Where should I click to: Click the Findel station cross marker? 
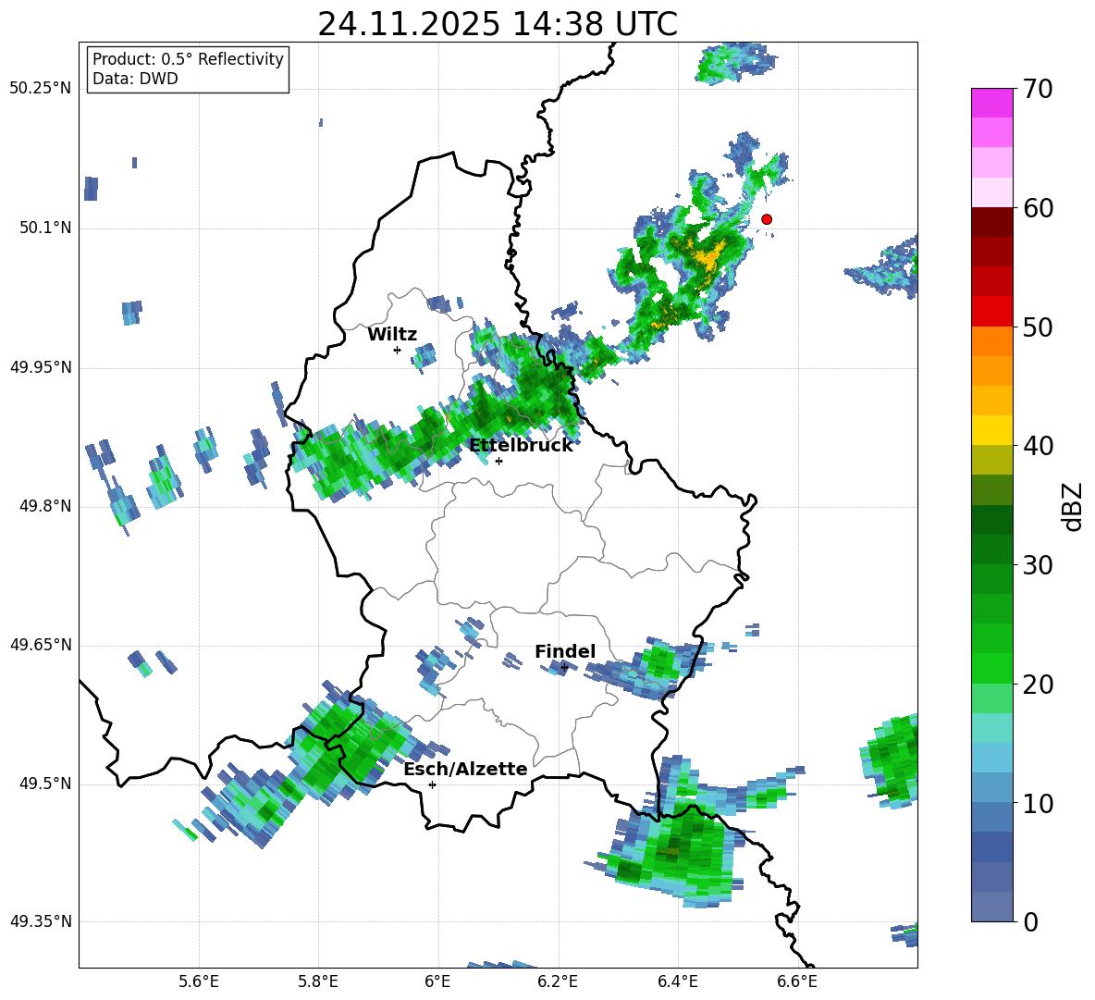tap(564, 668)
